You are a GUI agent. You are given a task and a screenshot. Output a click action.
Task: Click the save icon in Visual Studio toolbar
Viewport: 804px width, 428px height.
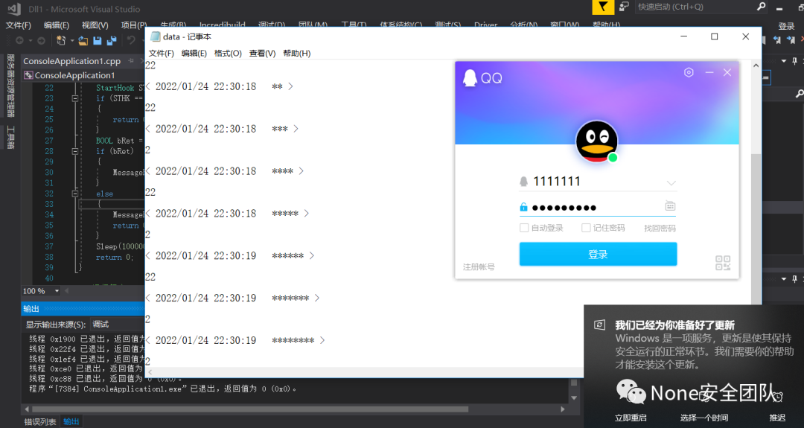coord(98,40)
